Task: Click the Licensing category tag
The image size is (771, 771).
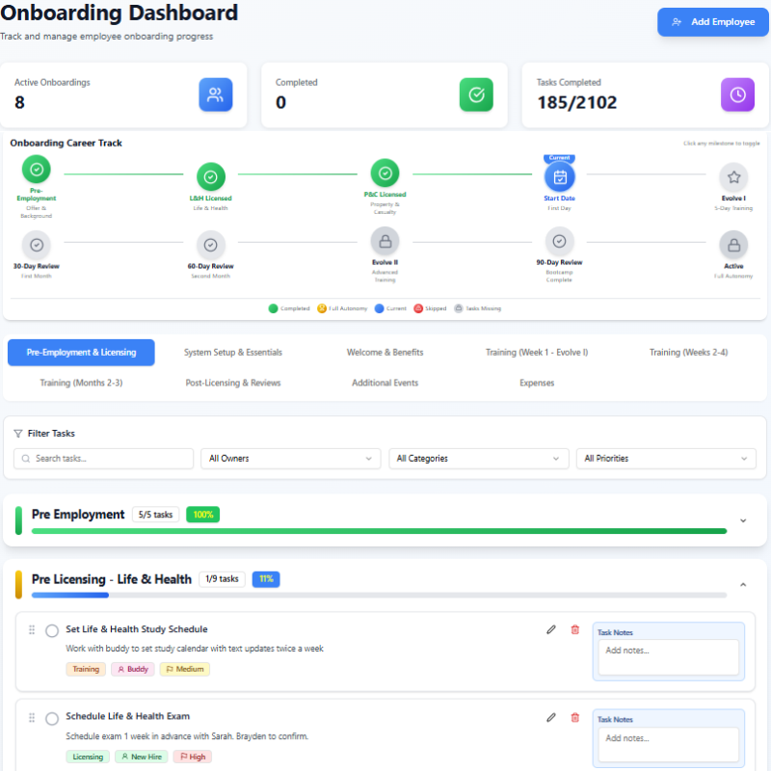Action: point(88,757)
